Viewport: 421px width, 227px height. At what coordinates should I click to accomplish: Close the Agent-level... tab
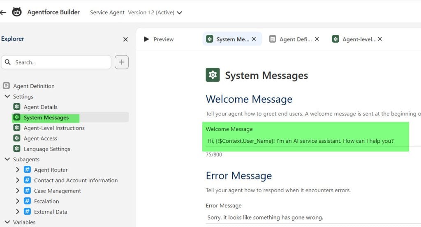click(x=380, y=39)
